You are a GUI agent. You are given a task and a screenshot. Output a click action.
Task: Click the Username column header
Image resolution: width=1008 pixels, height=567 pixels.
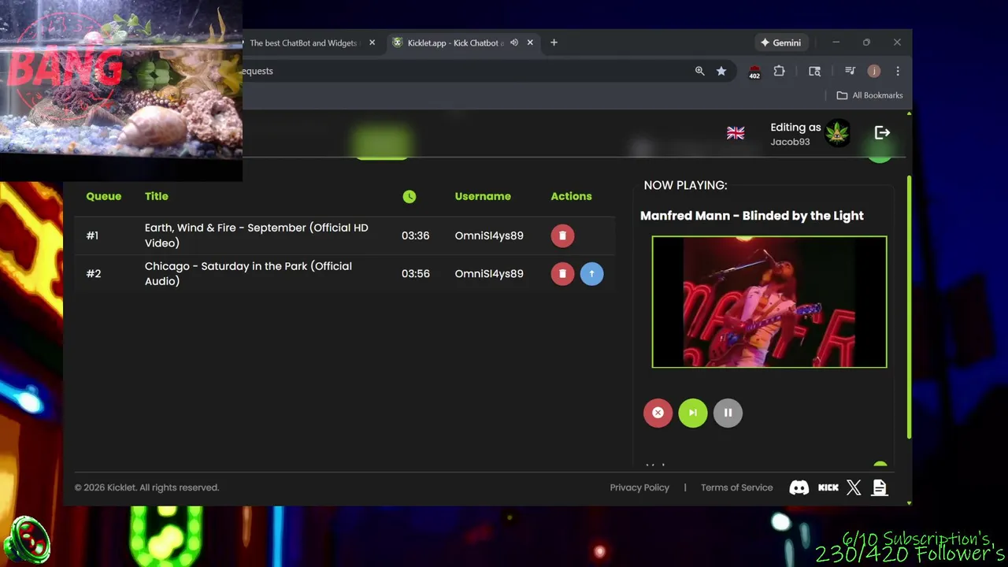pos(483,196)
